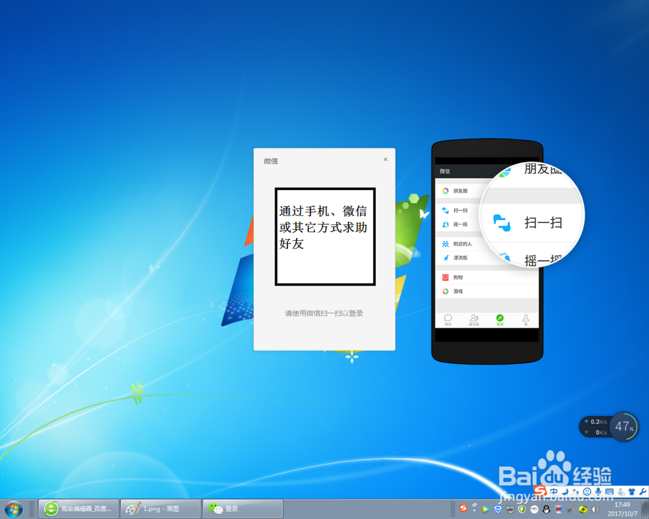Click the Me profile tab at the phone bottom

coord(526,320)
